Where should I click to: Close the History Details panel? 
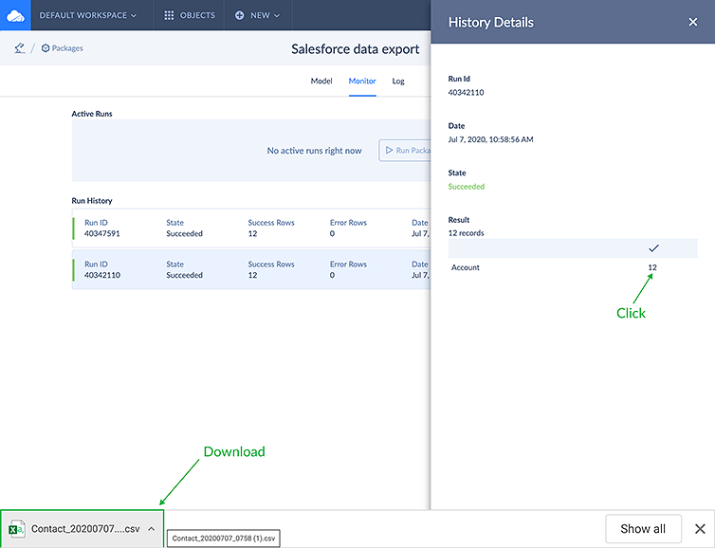(692, 22)
